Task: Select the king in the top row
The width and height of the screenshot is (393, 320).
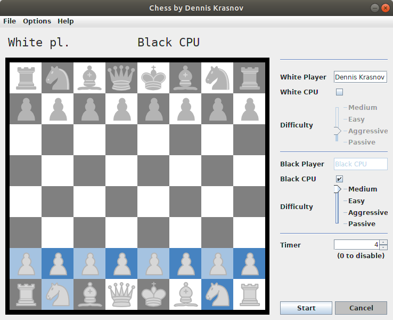Action: pos(153,78)
